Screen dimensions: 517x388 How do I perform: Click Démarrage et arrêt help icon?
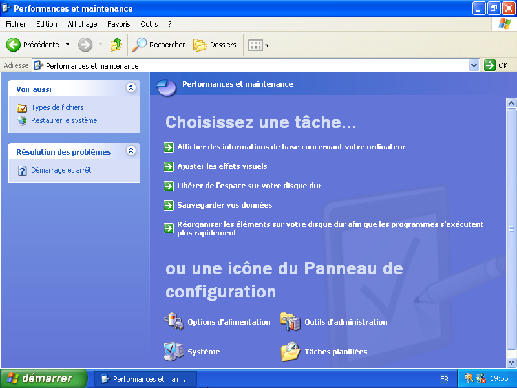[x=22, y=171]
